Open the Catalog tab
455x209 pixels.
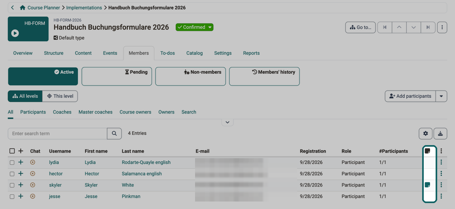194,53
